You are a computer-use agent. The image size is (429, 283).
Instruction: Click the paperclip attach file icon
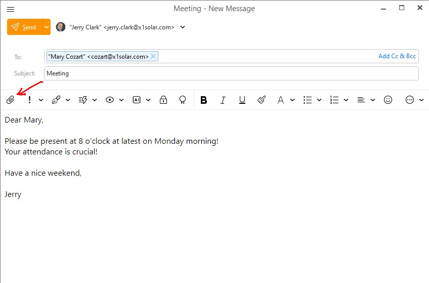click(x=10, y=100)
